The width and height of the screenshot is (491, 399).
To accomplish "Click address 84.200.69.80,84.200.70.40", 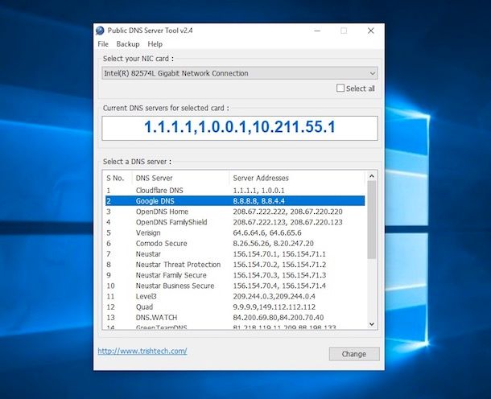I will (279, 318).
